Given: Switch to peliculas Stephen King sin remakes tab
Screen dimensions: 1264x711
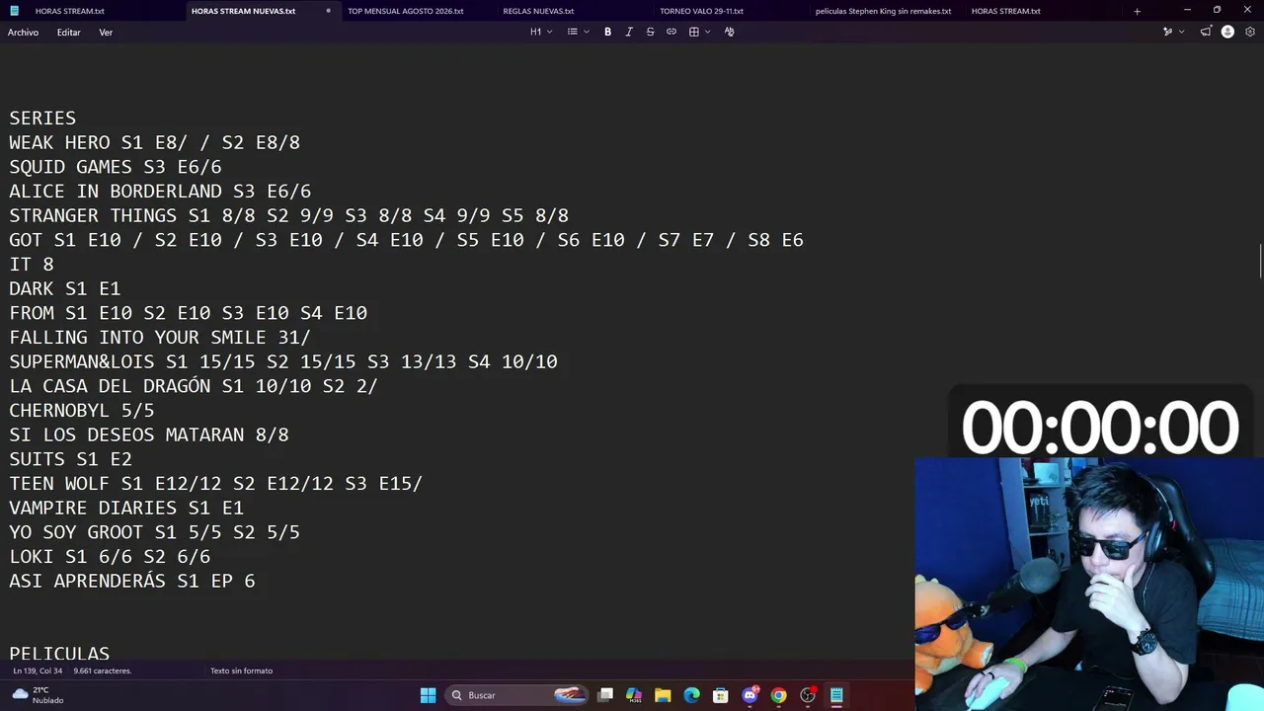Looking at the screenshot, I should click(x=884, y=11).
